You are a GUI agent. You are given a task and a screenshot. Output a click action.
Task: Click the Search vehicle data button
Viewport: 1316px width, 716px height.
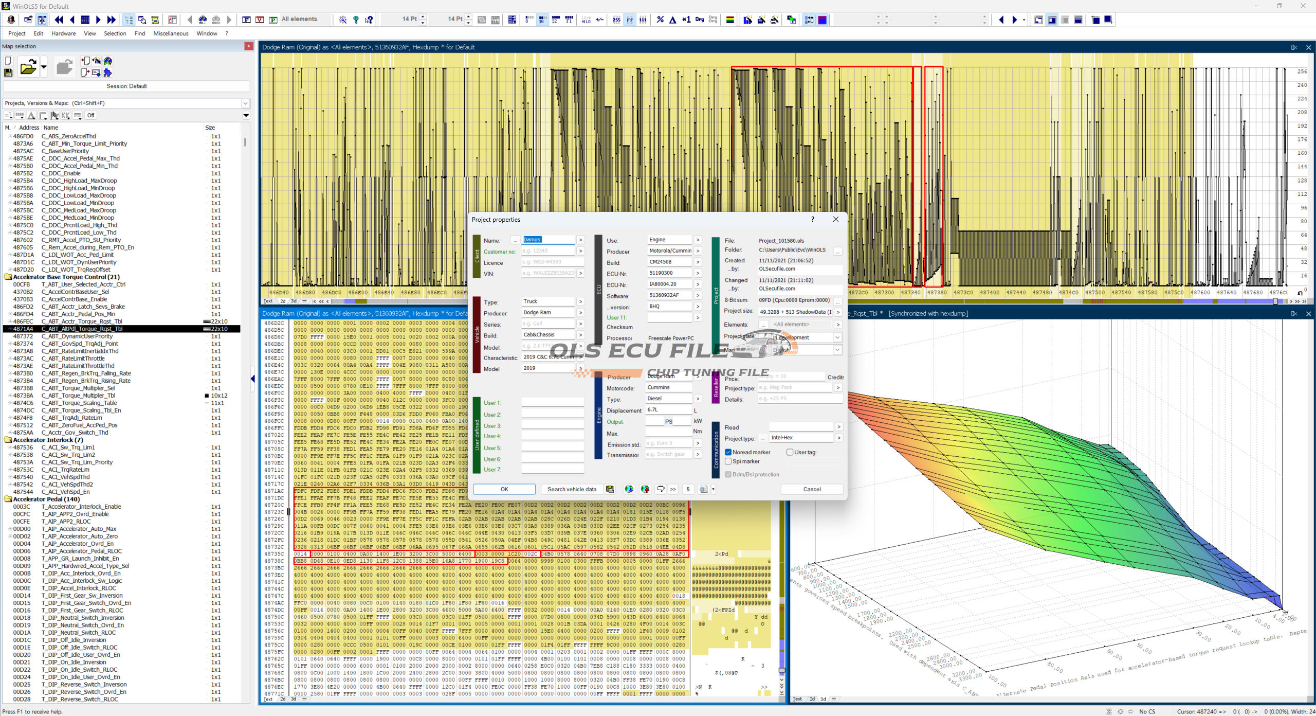tap(572, 489)
